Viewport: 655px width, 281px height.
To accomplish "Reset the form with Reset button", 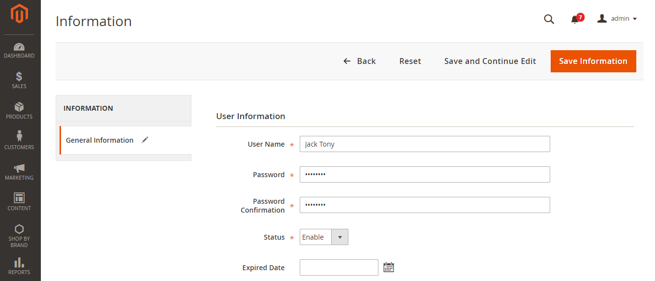I will click(410, 61).
